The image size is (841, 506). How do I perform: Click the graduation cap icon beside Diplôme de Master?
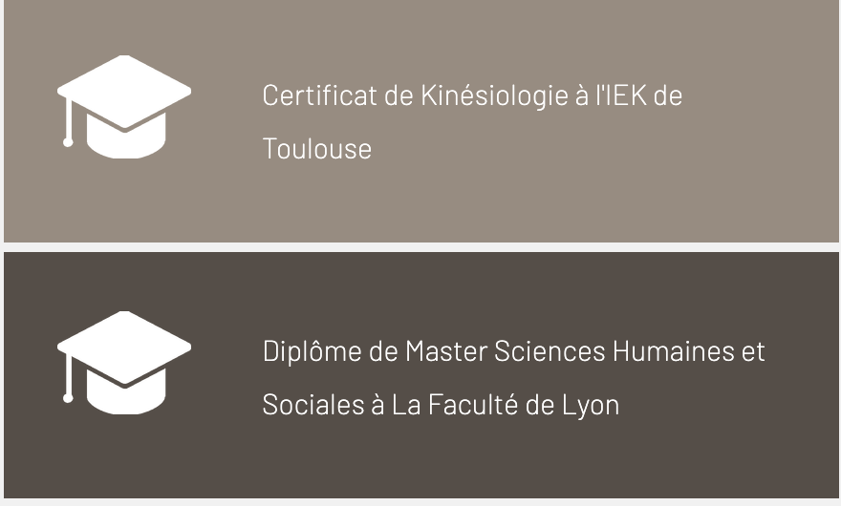pos(124,363)
